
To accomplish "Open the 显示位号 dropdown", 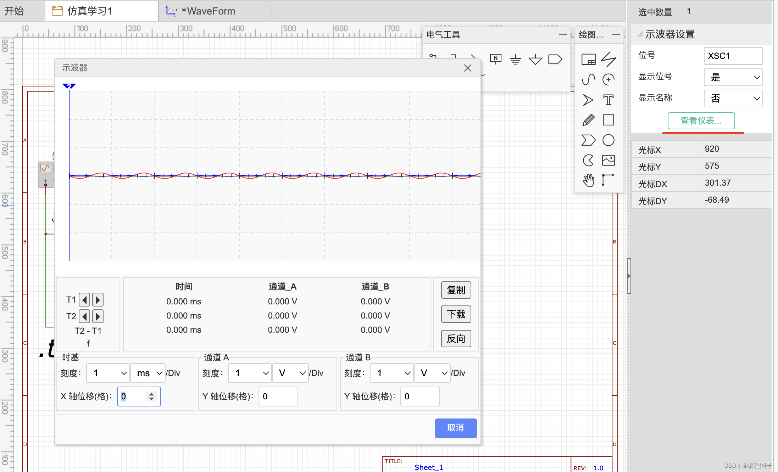I will [x=733, y=77].
